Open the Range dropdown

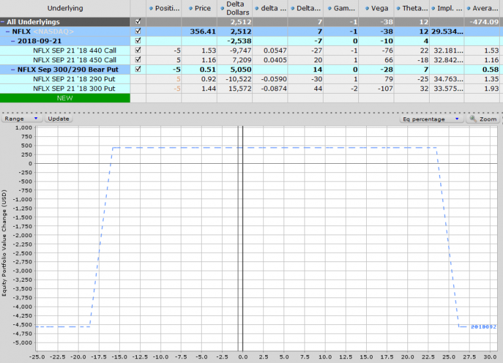tap(22, 119)
